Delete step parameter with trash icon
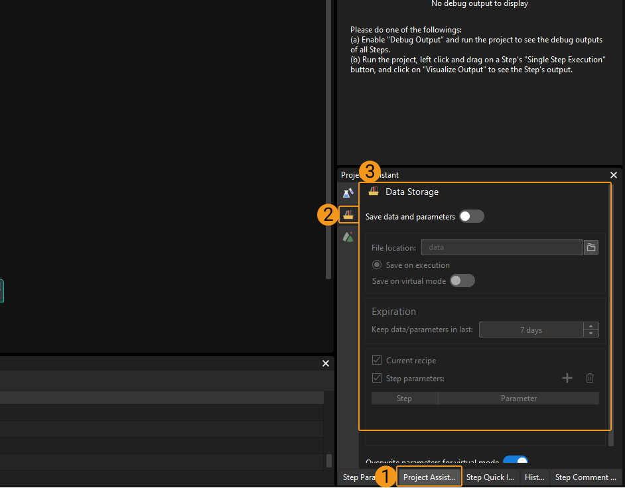Viewport: 625px width, 488px height. click(x=590, y=378)
